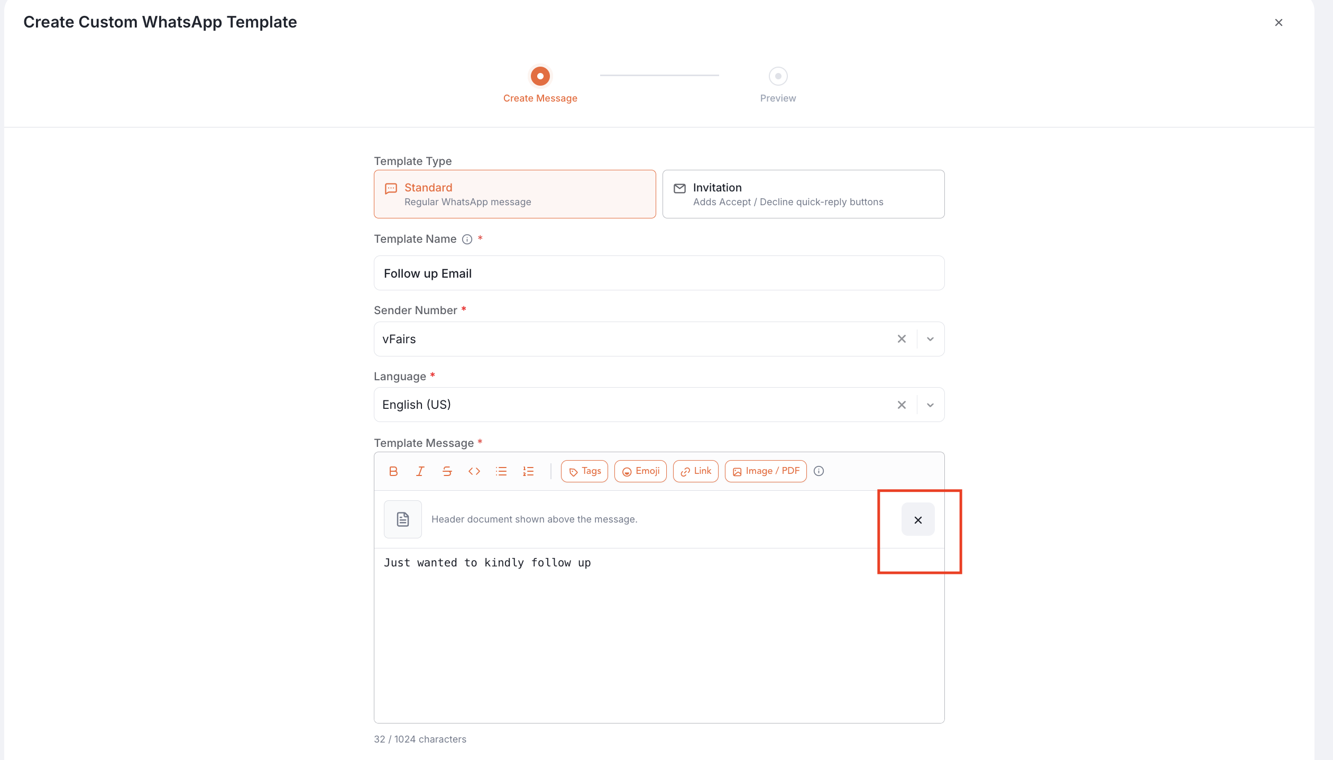The image size is (1333, 760).
Task: Remove the header document attachment
Action: coord(918,519)
